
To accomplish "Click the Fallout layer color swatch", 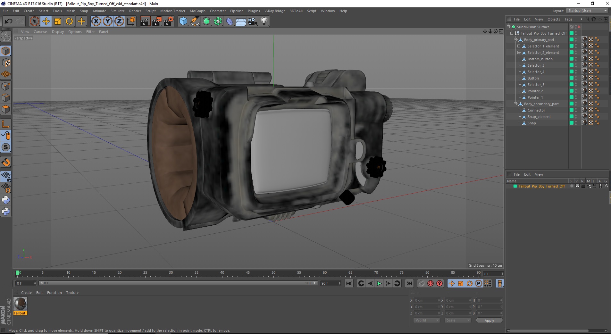I will (515, 186).
